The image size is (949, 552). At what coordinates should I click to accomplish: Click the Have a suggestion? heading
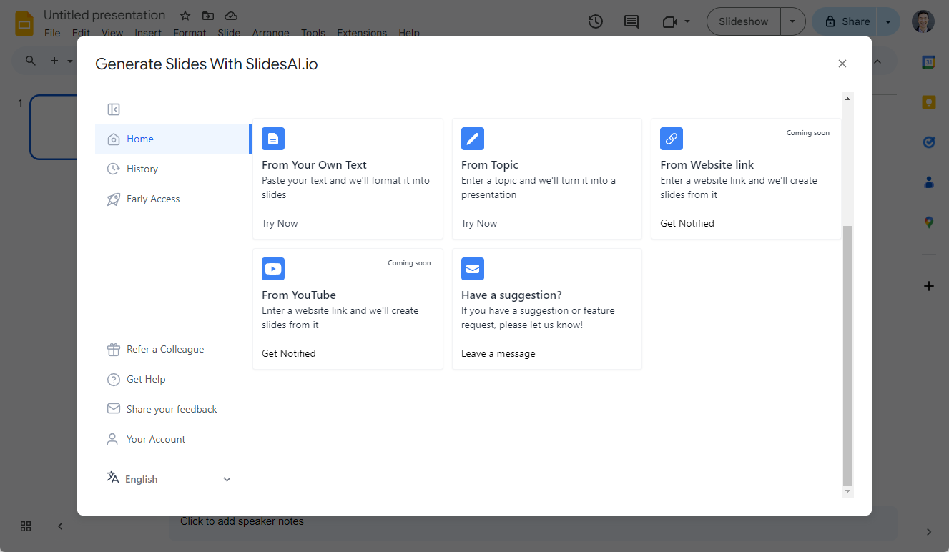click(x=511, y=295)
